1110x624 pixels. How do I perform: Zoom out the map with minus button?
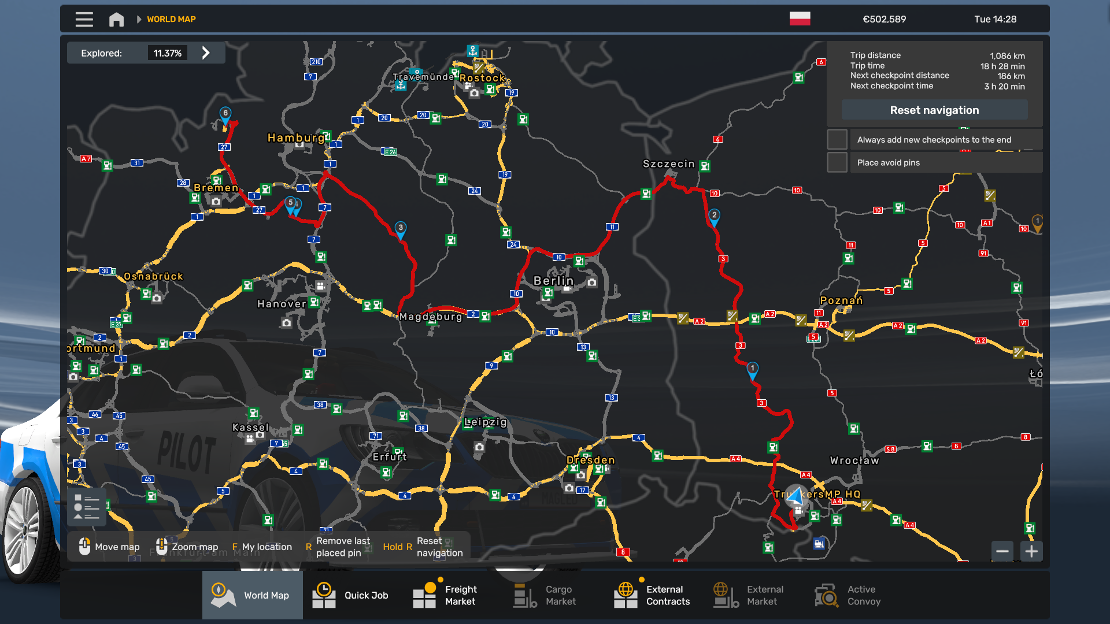(x=1002, y=551)
